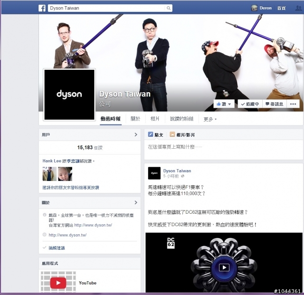Click the 首頁 Home link
The height and width of the screenshot is (295, 304).
coord(281,8)
